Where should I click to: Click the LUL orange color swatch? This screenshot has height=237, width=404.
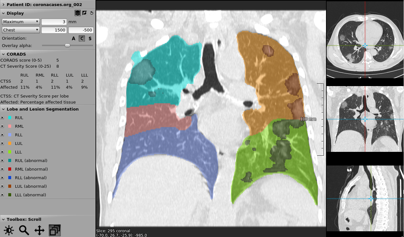(10, 143)
